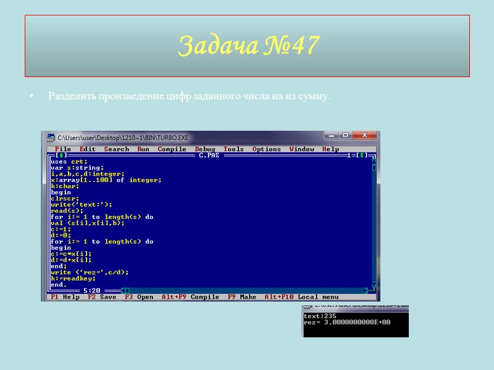
Task: Open the Edit menu
Action: pyautogui.click(x=87, y=149)
